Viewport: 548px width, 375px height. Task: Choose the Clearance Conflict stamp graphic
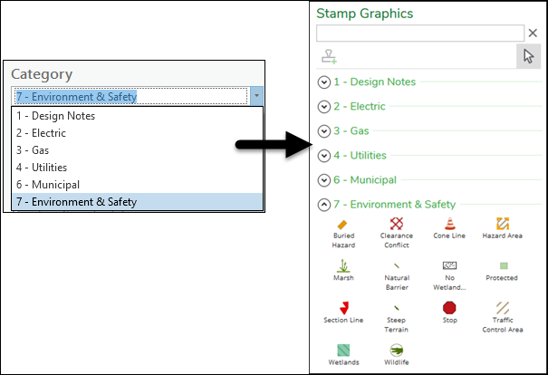(397, 233)
